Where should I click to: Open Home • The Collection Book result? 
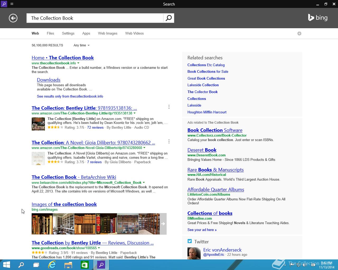click(63, 58)
